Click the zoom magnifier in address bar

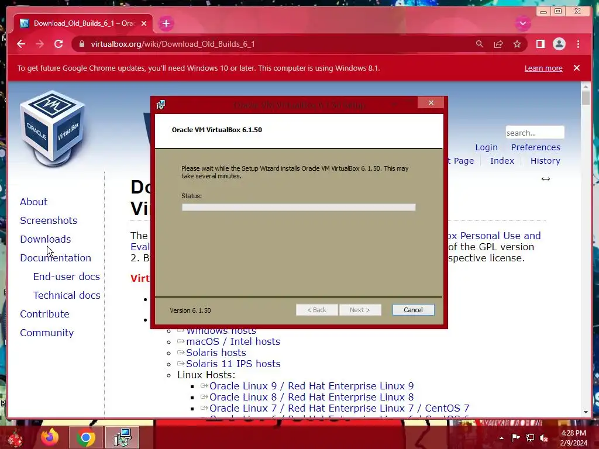pos(480,44)
